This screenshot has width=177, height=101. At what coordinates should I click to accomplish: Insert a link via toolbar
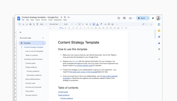[105, 24]
